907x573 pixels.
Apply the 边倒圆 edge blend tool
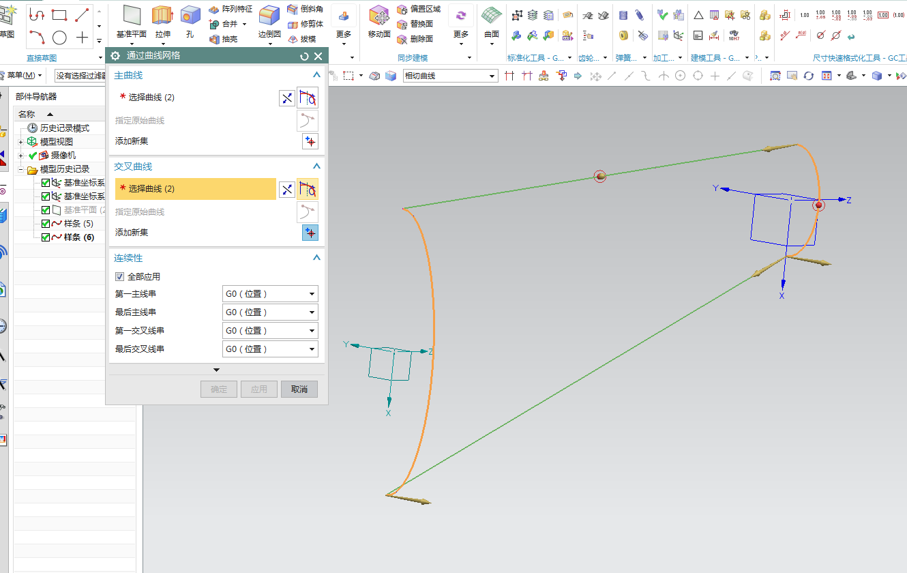pos(269,21)
